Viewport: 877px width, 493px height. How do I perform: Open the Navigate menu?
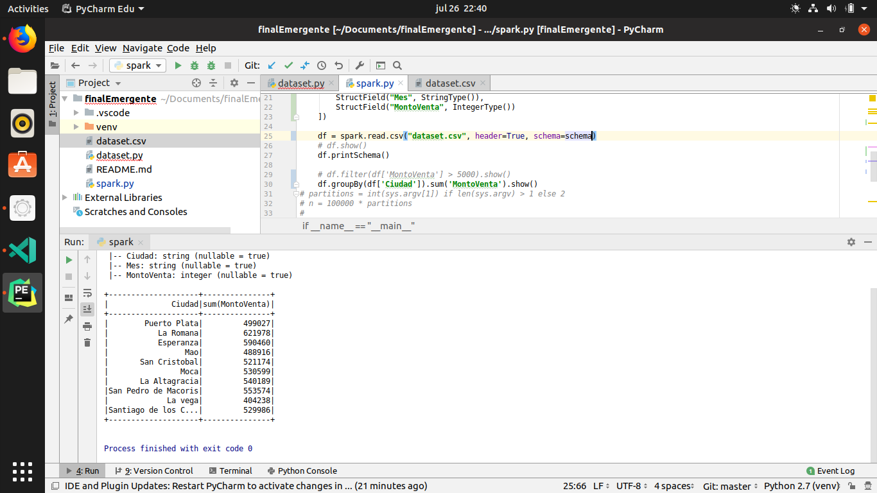144,48
